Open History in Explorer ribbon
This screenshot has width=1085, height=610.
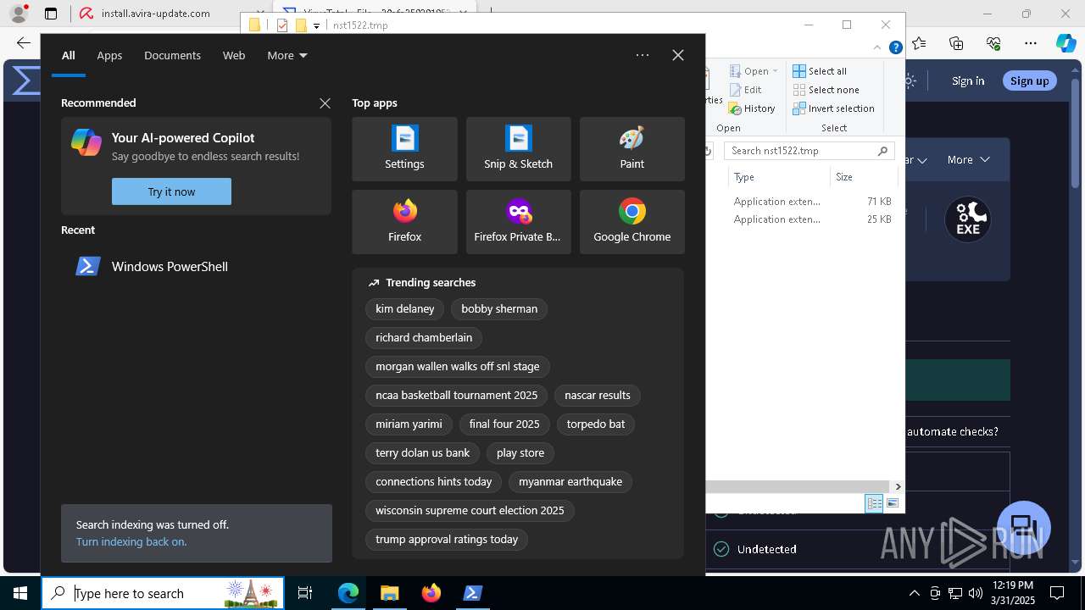[751, 108]
